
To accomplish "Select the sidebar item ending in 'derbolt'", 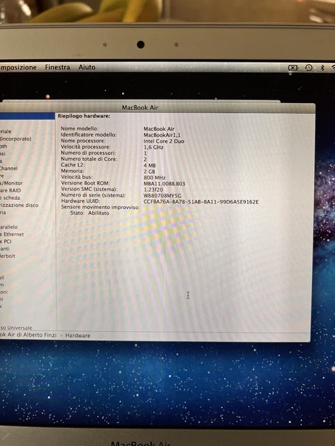I will pyautogui.click(x=8, y=256).
